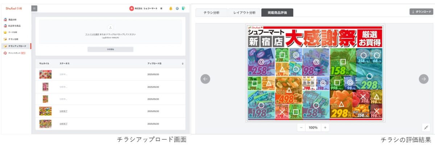Click the ダウンロード button
The height and width of the screenshot is (147, 435).
[421, 12]
